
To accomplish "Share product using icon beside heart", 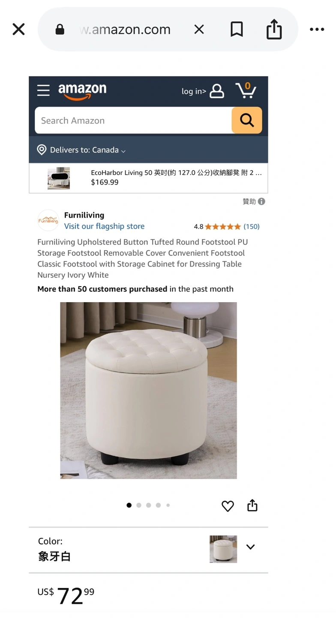I will tap(252, 506).
